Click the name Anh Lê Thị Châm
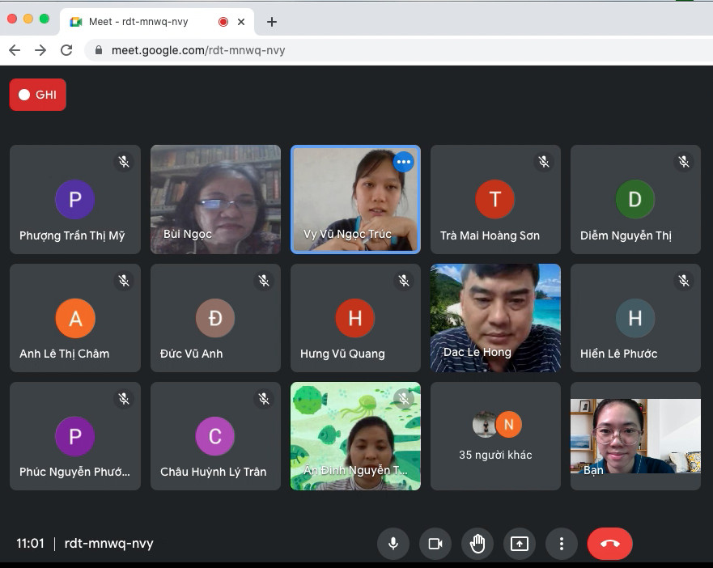Image resolution: width=713 pixels, height=568 pixels. tap(64, 354)
